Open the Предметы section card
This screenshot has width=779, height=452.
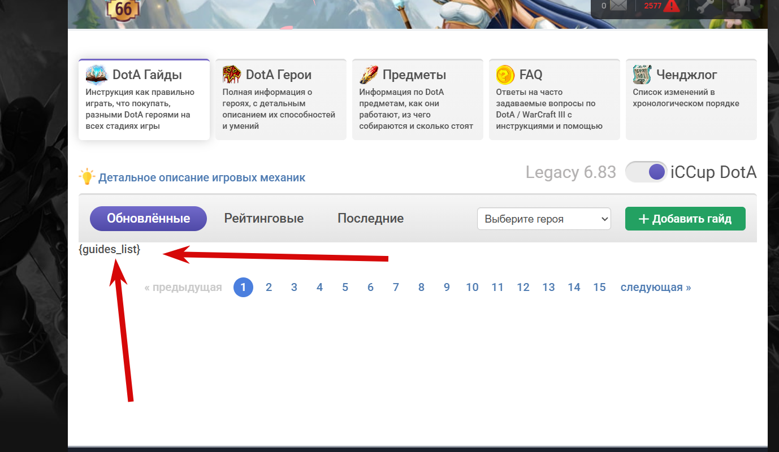[x=418, y=99]
